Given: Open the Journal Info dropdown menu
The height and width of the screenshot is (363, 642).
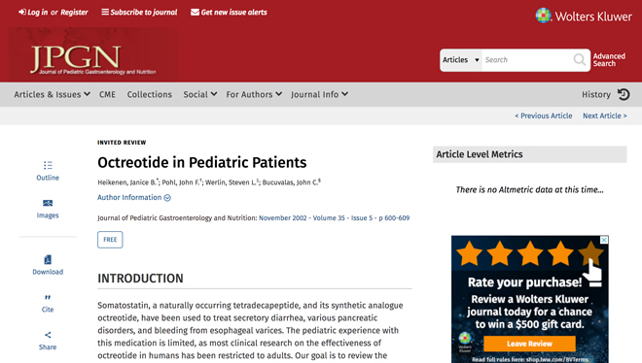Looking at the screenshot, I should coord(319,94).
